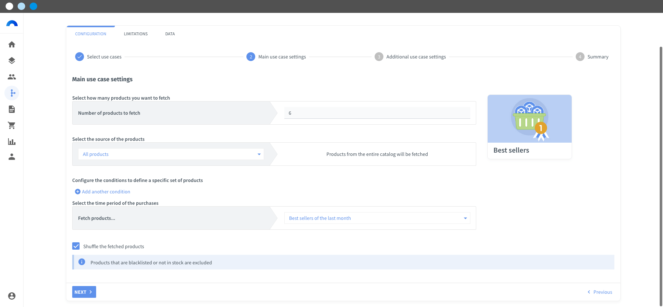Open the document page sidebar icon
This screenshot has height=307, width=663.
tap(12, 109)
